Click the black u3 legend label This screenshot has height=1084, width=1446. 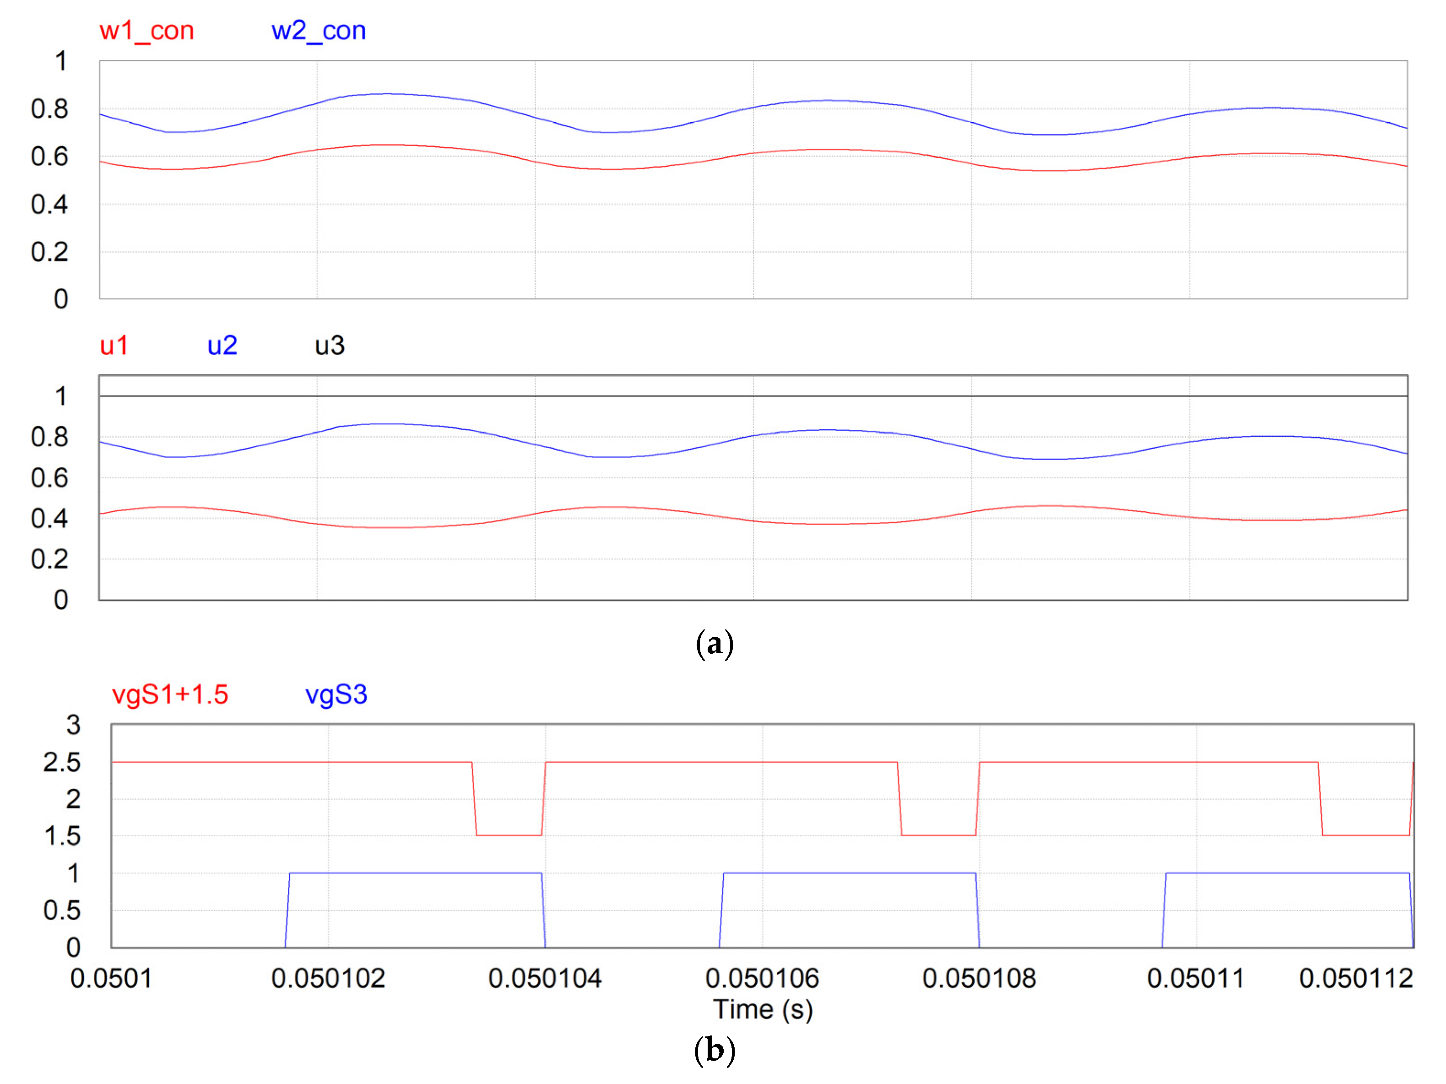point(330,345)
